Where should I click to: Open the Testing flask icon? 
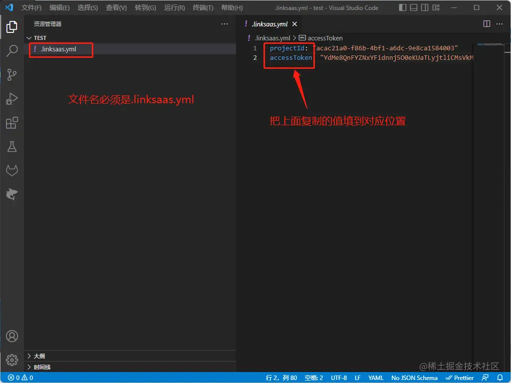point(12,147)
